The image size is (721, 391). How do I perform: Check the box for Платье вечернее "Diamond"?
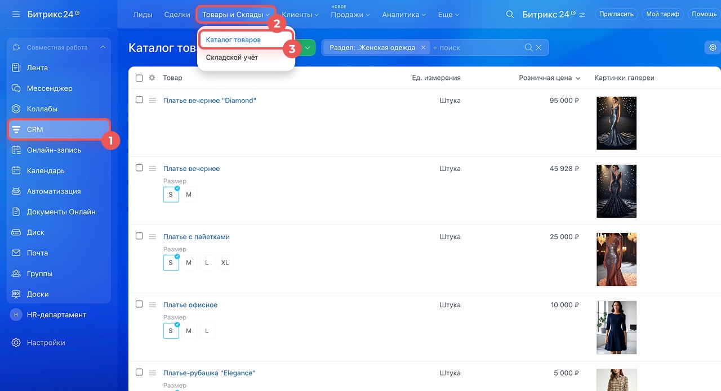(139, 100)
